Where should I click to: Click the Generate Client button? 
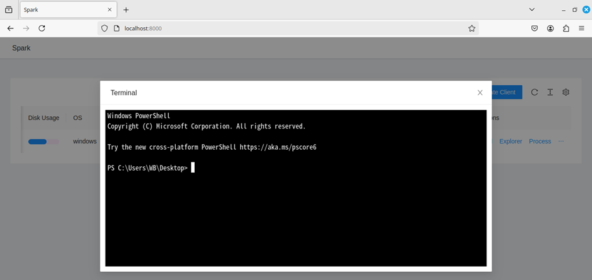(507, 92)
